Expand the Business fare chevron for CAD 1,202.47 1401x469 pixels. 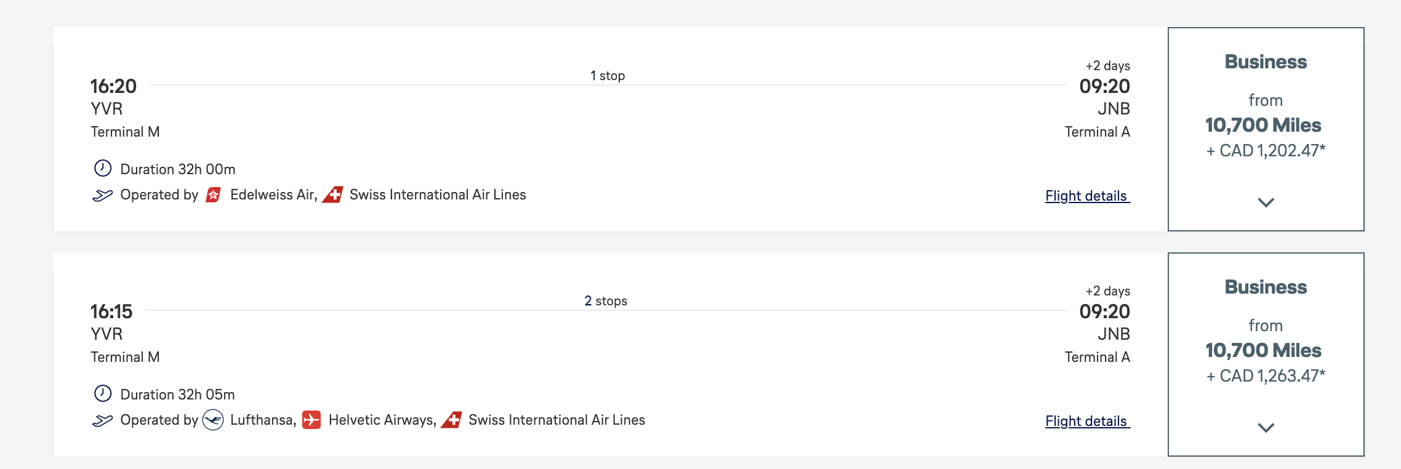click(x=1266, y=202)
